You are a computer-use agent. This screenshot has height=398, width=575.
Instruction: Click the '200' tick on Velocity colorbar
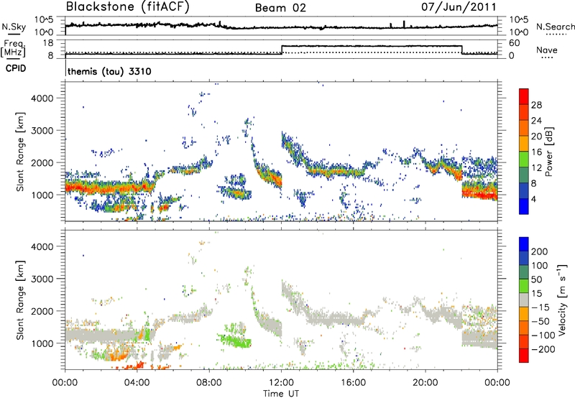click(x=540, y=251)
